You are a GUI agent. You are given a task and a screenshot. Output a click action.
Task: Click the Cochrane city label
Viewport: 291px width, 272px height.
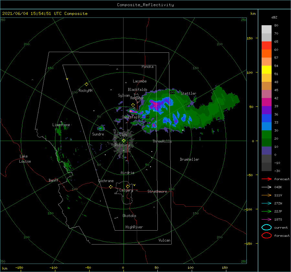coord(106,181)
